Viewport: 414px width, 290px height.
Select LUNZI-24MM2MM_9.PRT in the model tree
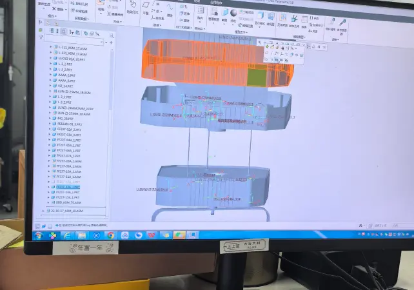[x=75, y=108]
